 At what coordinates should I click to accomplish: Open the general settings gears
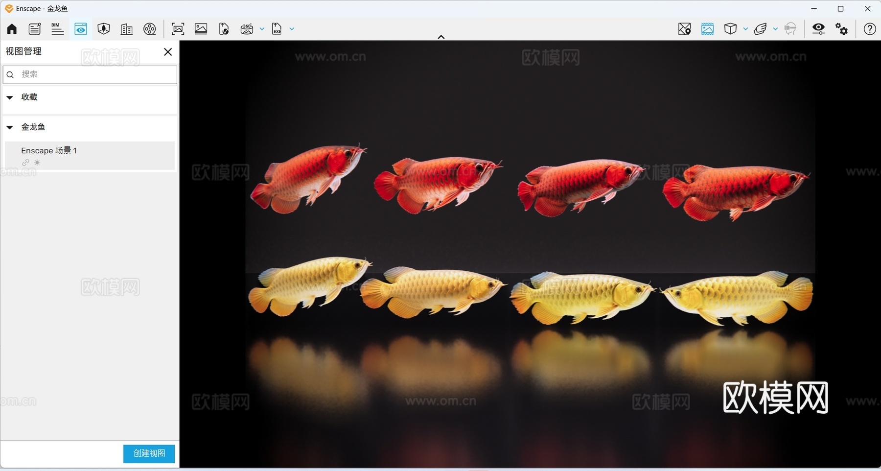842,29
